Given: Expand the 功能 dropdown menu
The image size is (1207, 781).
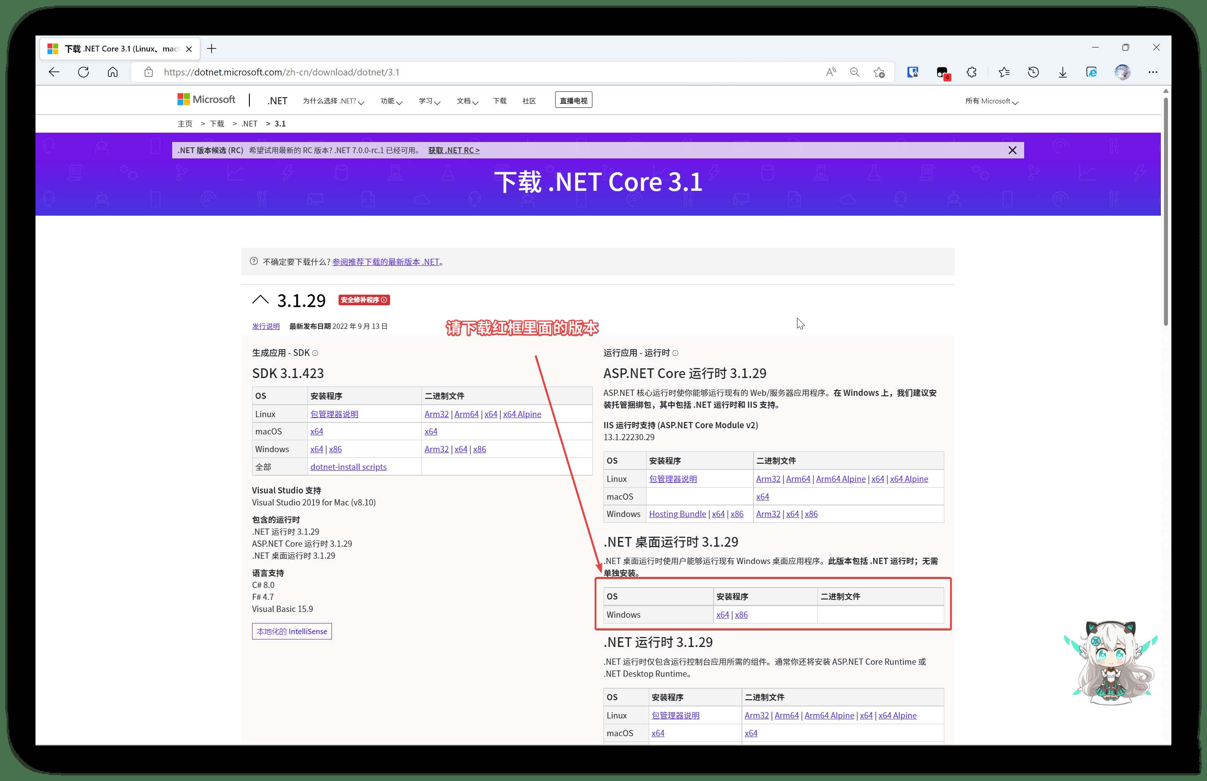Looking at the screenshot, I should (391, 101).
